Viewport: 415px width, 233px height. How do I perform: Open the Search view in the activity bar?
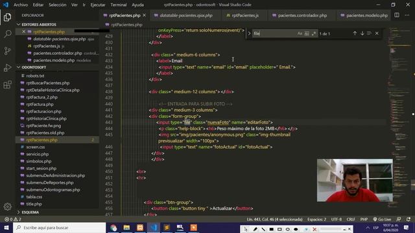(x=7, y=34)
